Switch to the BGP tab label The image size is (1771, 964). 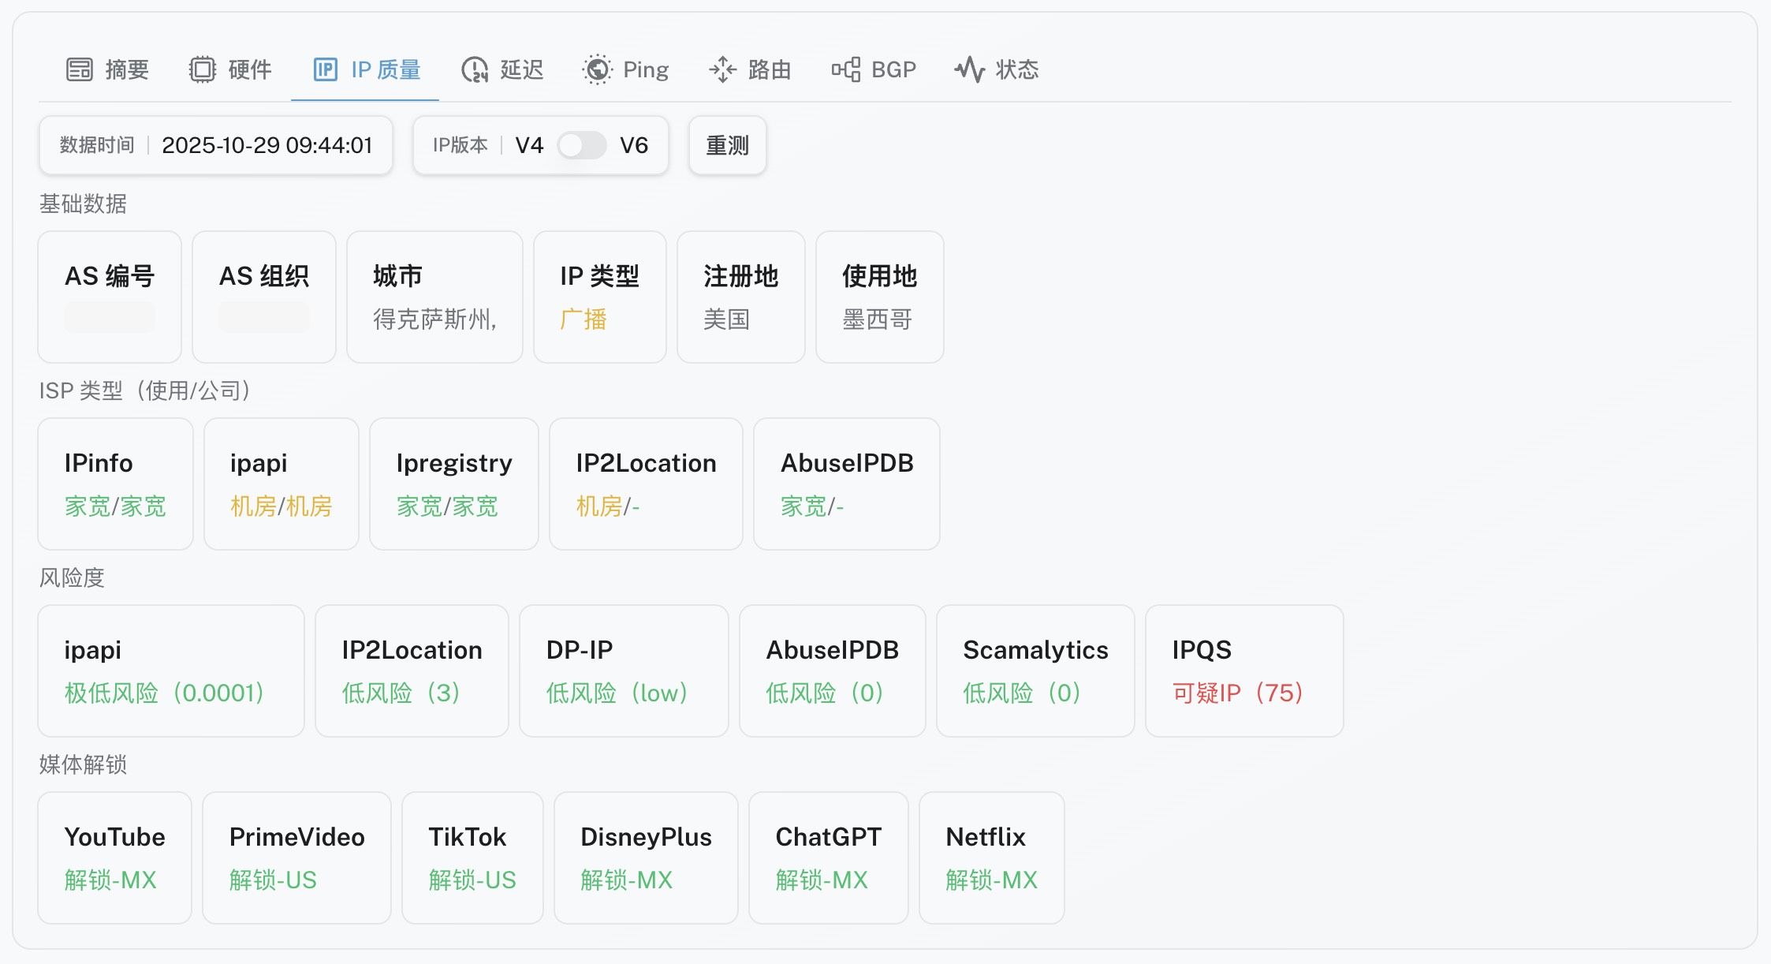[893, 69]
